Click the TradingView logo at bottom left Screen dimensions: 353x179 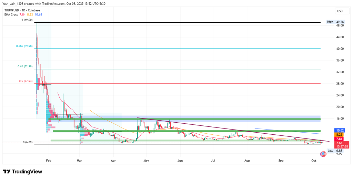click(22, 171)
